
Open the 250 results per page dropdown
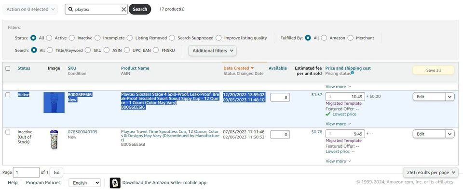[431, 172]
